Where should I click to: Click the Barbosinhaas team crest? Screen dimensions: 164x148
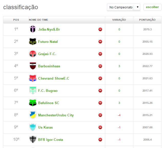point(33,66)
